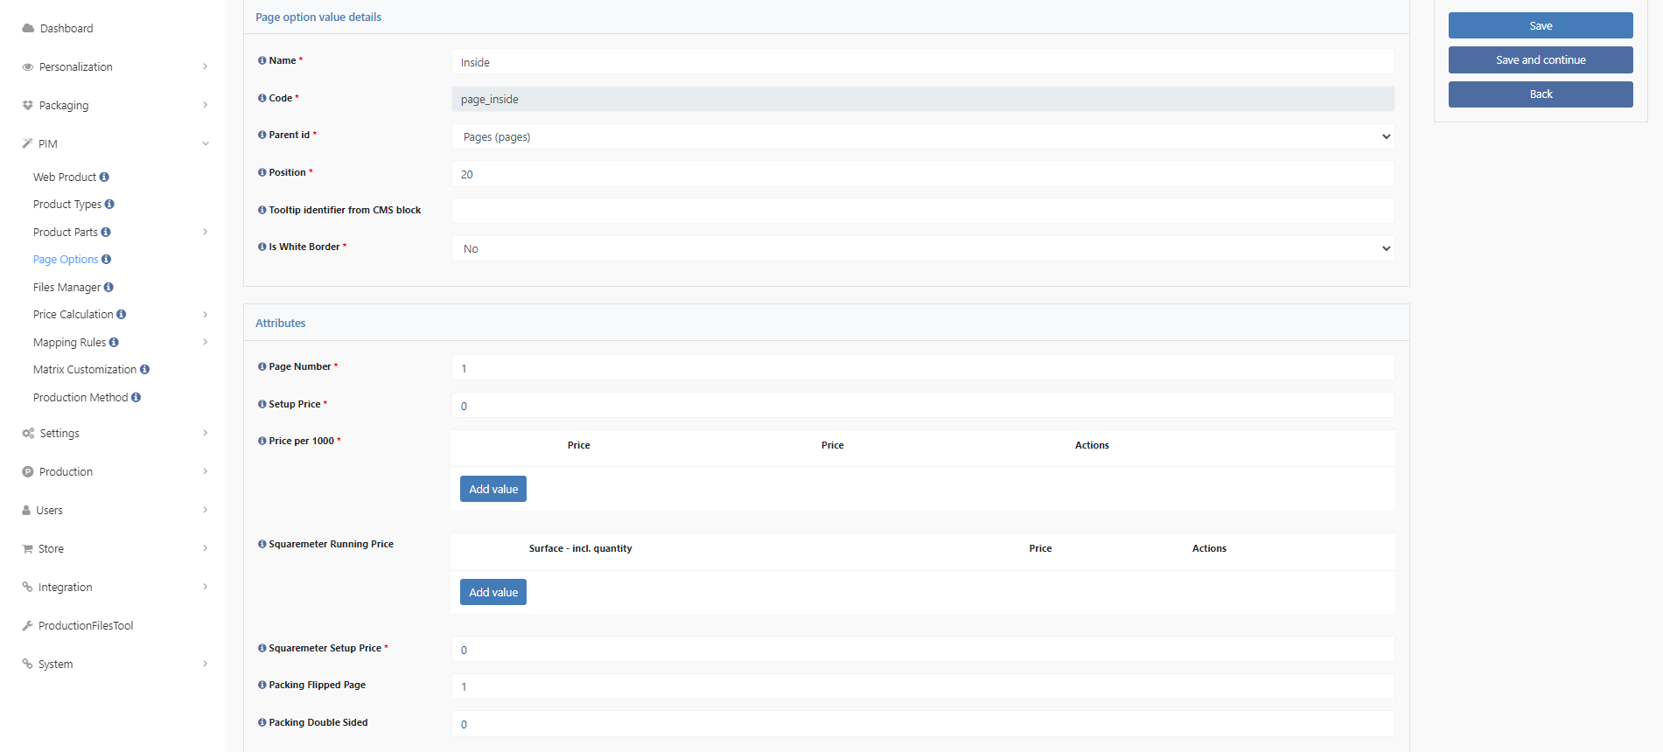Click the System sidebar icon
The width and height of the screenshot is (1663, 752).
click(28, 664)
